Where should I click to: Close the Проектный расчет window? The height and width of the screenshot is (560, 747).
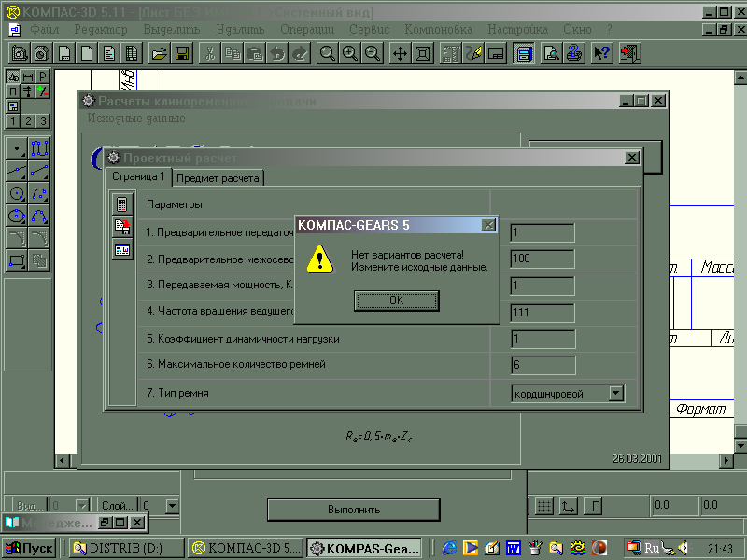coord(632,158)
